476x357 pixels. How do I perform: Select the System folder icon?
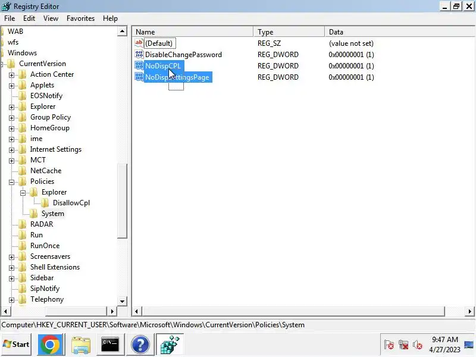pos(34,214)
